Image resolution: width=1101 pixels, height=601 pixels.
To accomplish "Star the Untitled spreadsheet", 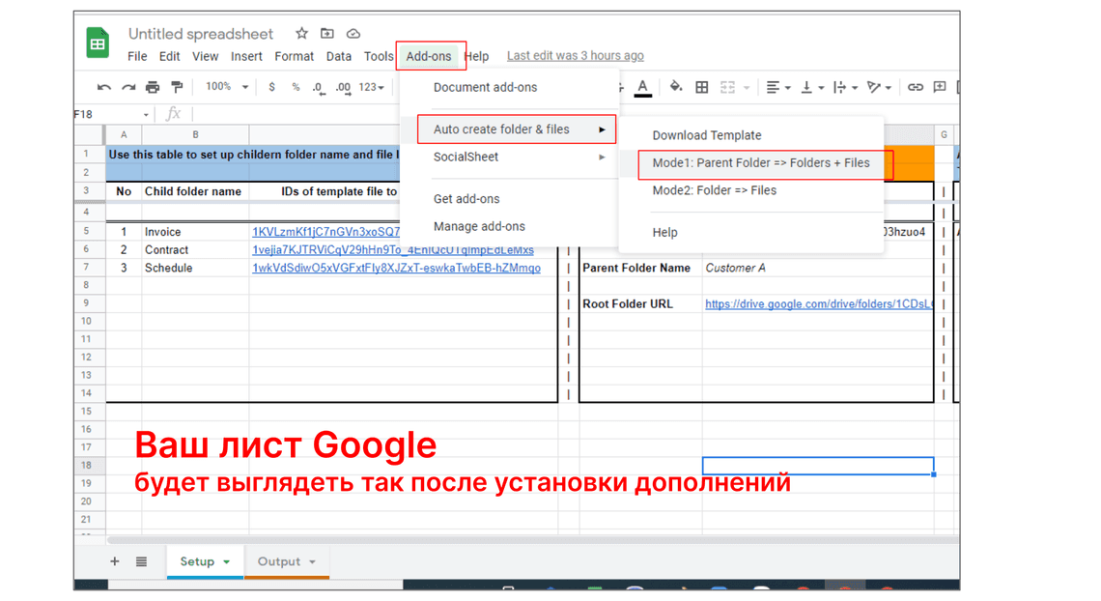I will pyautogui.click(x=301, y=34).
